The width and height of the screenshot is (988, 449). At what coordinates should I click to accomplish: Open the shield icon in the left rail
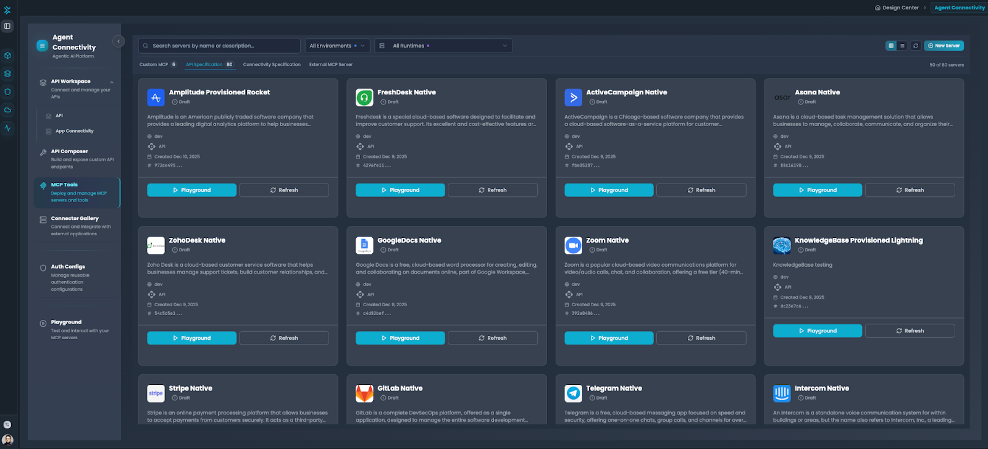[7, 92]
